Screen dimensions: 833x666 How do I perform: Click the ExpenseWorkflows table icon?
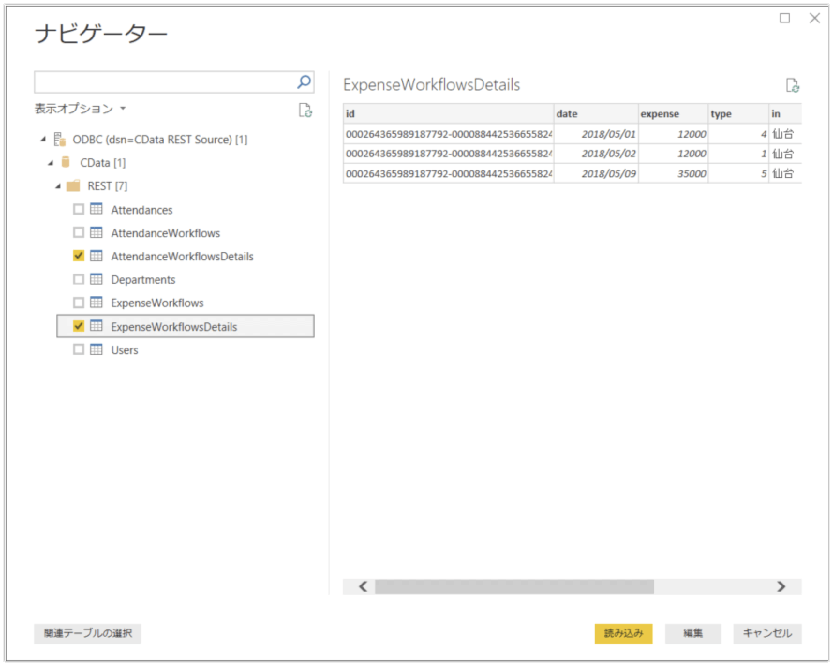(96, 303)
